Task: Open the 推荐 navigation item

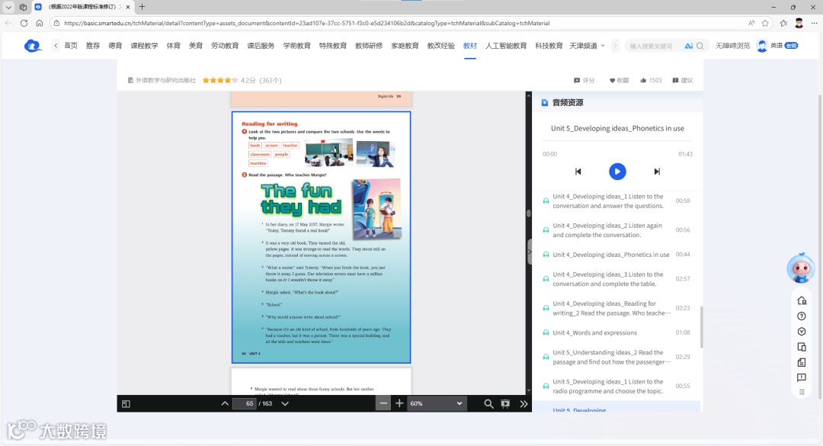Action: (93, 46)
